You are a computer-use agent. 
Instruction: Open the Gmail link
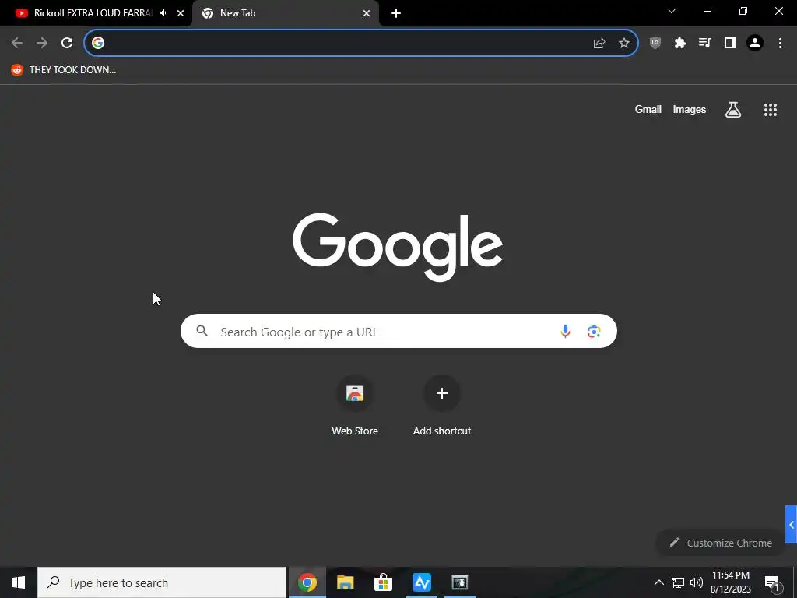point(648,109)
